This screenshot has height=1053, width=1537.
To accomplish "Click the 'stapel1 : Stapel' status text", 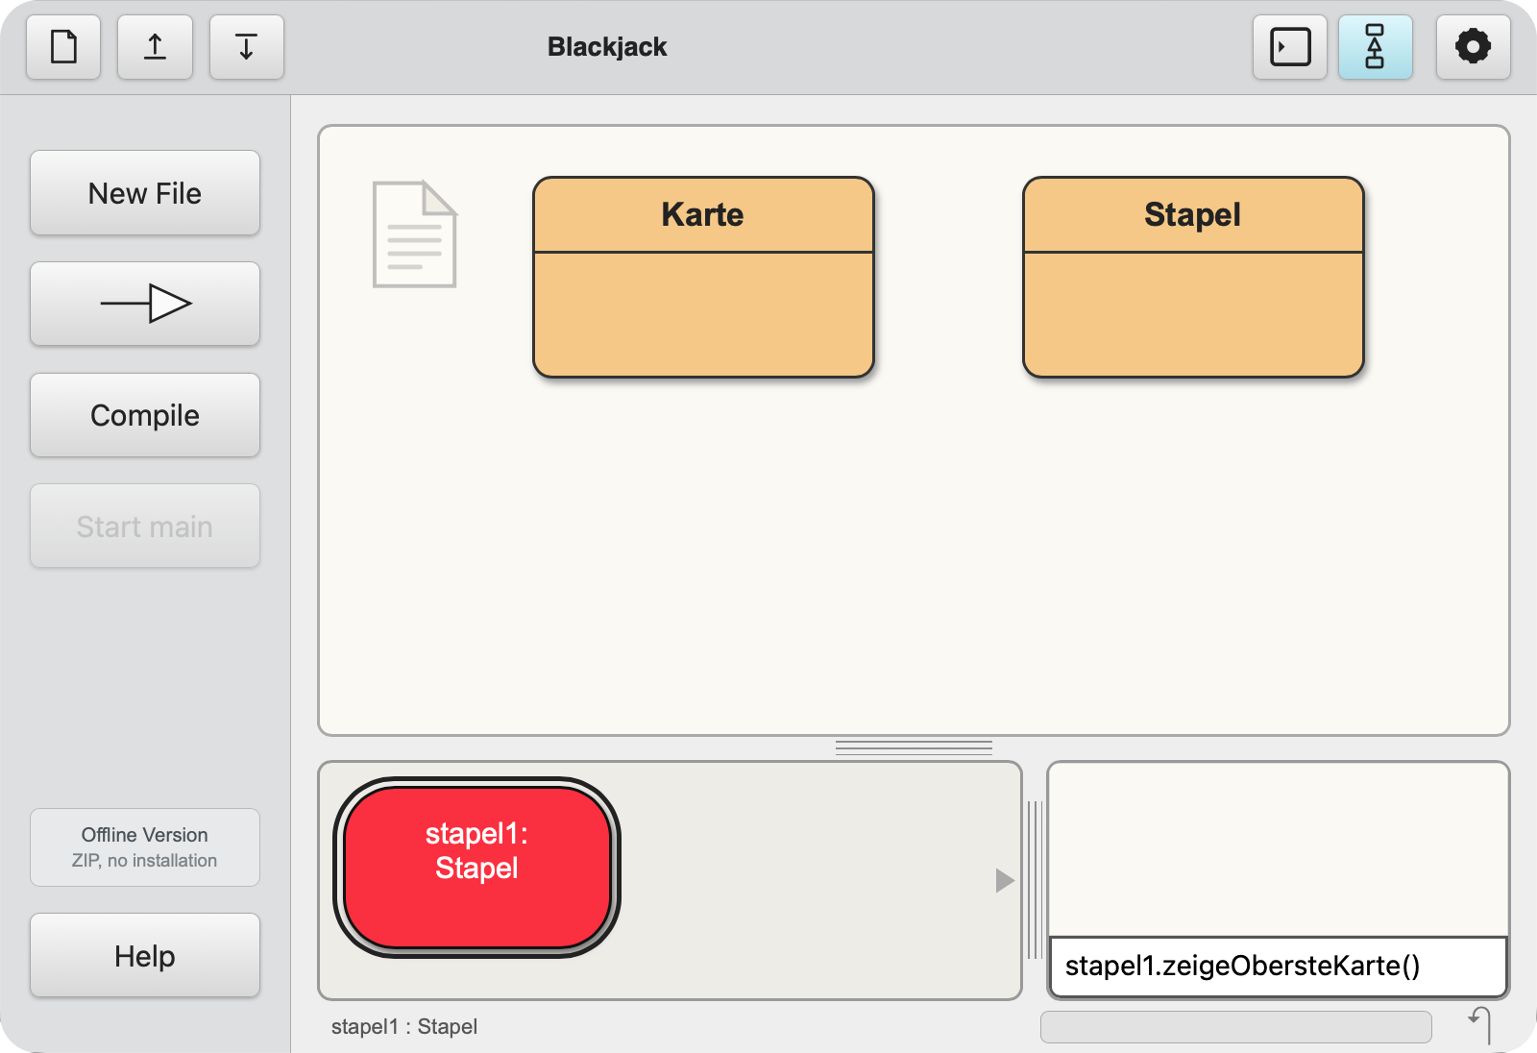I will pyautogui.click(x=404, y=1027).
